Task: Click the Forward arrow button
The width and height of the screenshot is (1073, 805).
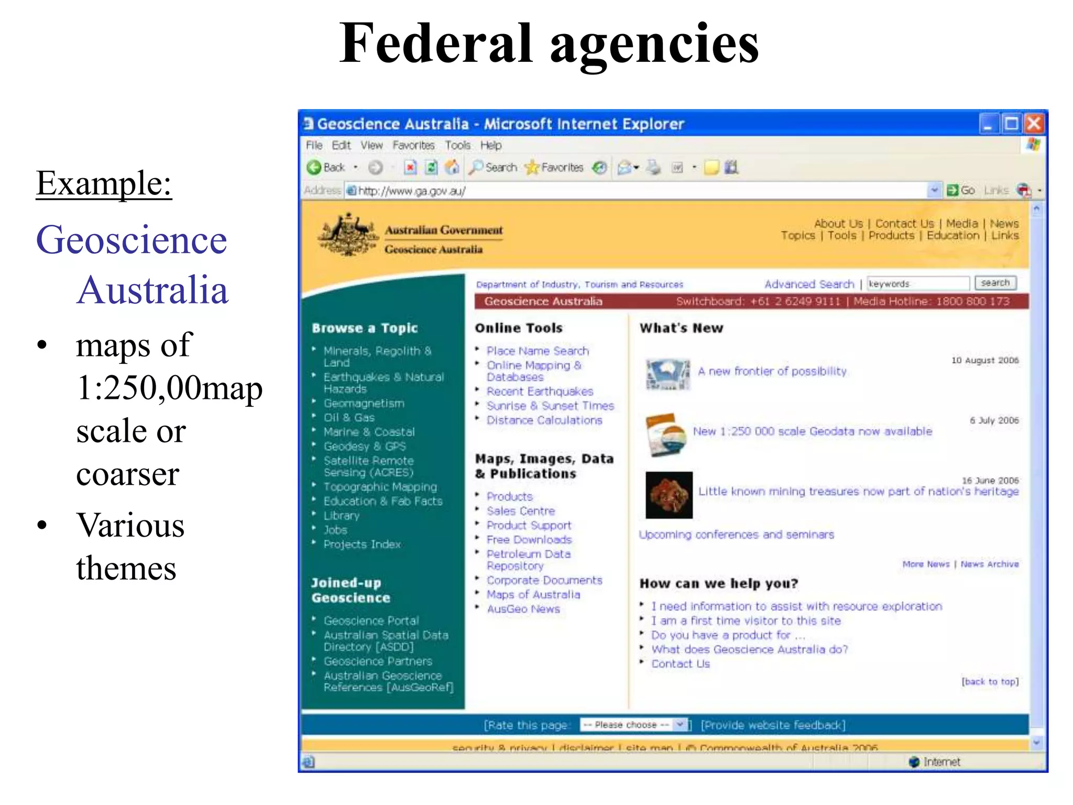Action: pyautogui.click(x=375, y=167)
